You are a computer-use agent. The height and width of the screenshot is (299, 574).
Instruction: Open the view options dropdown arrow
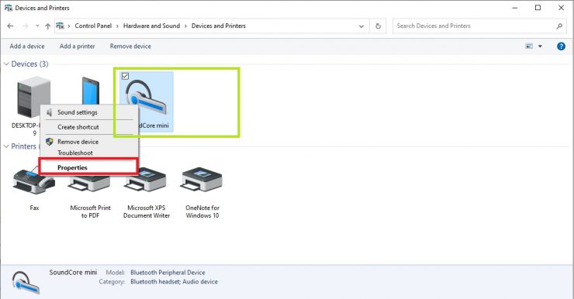pyautogui.click(x=540, y=46)
